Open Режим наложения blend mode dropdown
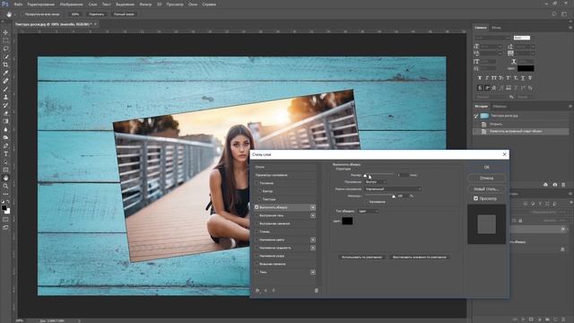The image size is (574, 323). [x=393, y=189]
